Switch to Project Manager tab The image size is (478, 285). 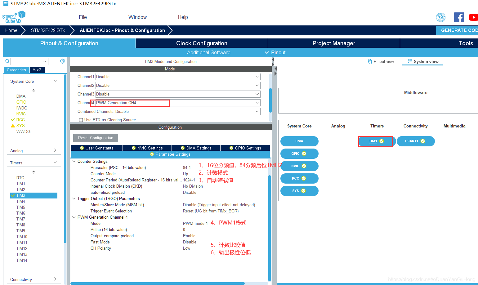click(334, 43)
